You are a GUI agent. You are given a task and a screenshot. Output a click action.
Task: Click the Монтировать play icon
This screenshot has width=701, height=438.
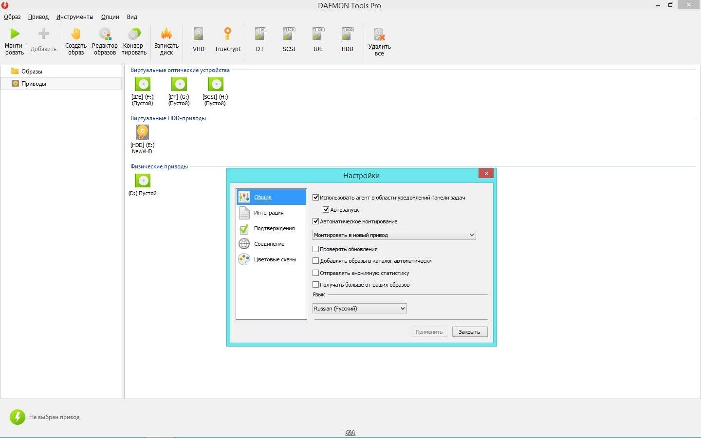[15, 34]
